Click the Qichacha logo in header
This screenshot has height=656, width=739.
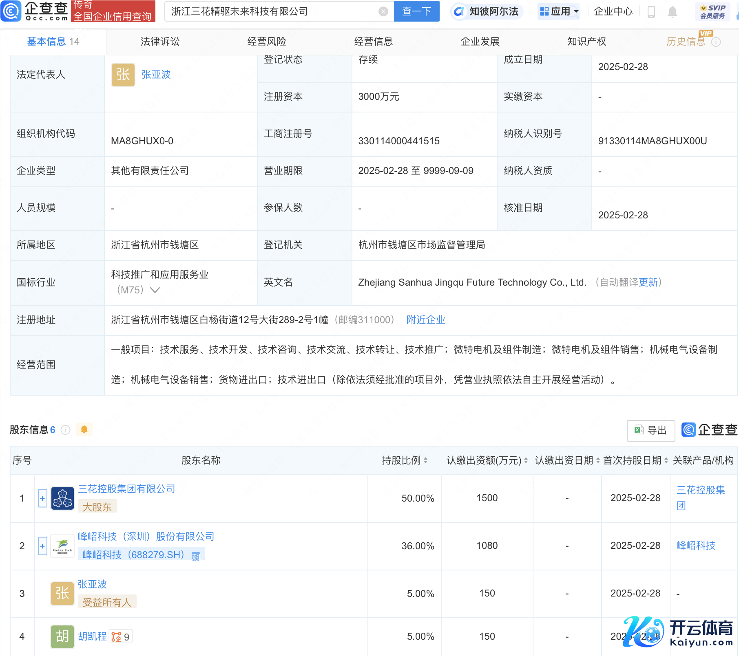point(35,11)
